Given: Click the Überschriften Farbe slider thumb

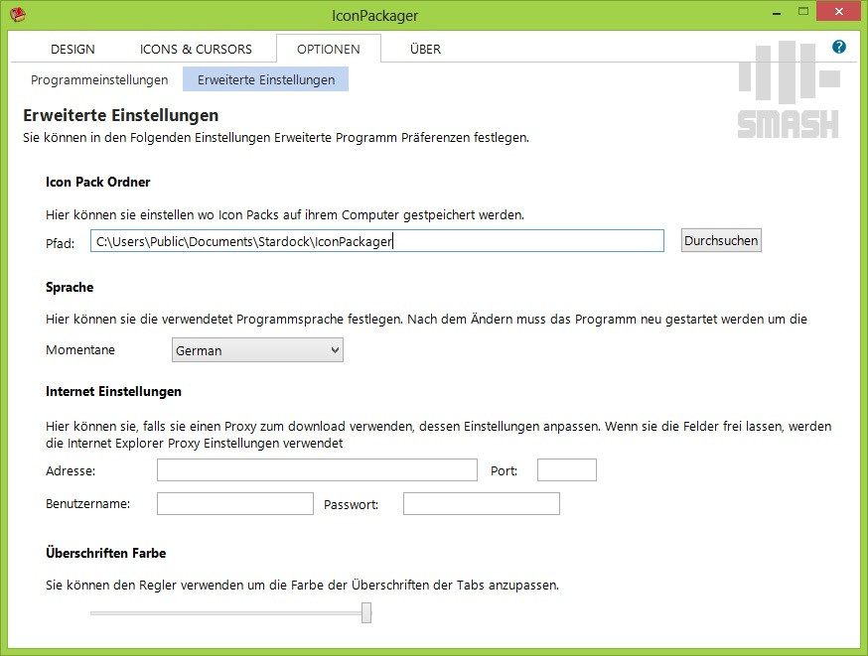Looking at the screenshot, I should [x=366, y=613].
